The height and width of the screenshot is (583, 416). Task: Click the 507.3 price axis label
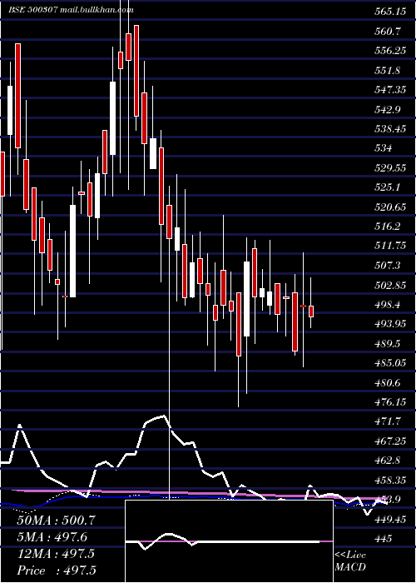(x=387, y=266)
